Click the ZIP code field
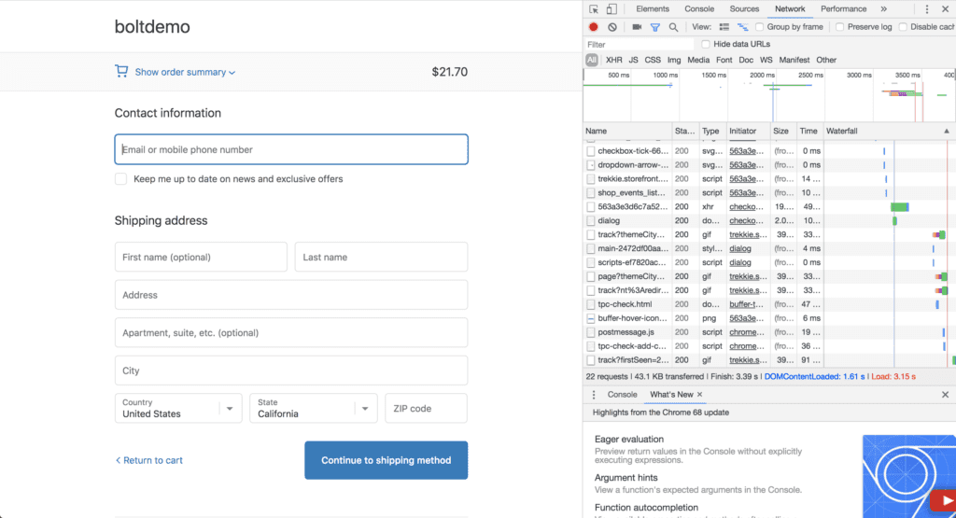Viewport: 956px width, 518px height. pyautogui.click(x=426, y=408)
